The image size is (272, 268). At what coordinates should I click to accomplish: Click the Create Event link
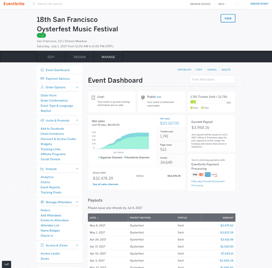click(x=259, y=4)
